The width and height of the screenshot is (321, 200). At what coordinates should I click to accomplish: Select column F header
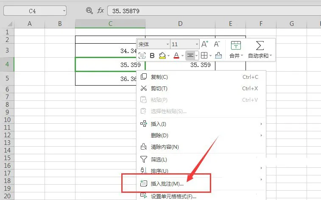(x=261, y=24)
